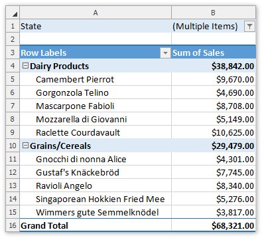Select column A header
The height and width of the screenshot is (240, 264).
tap(96, 13)
